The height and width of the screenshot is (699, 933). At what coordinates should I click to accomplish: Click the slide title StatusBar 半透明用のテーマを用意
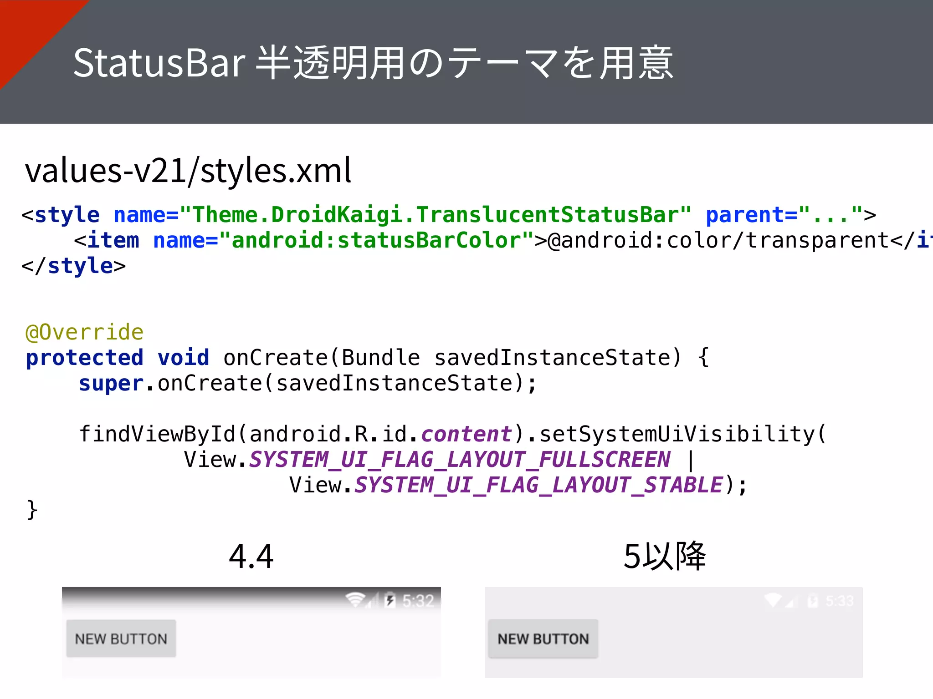373,63
